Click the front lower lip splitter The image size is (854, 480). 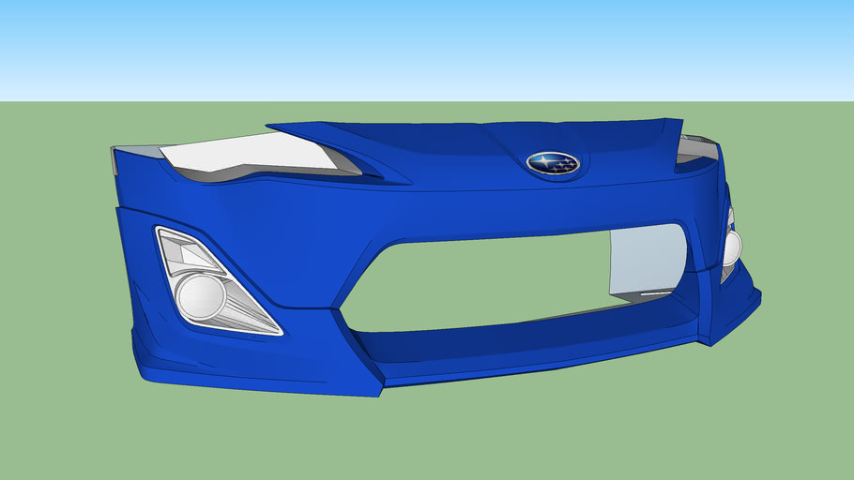tap(526, 361)
